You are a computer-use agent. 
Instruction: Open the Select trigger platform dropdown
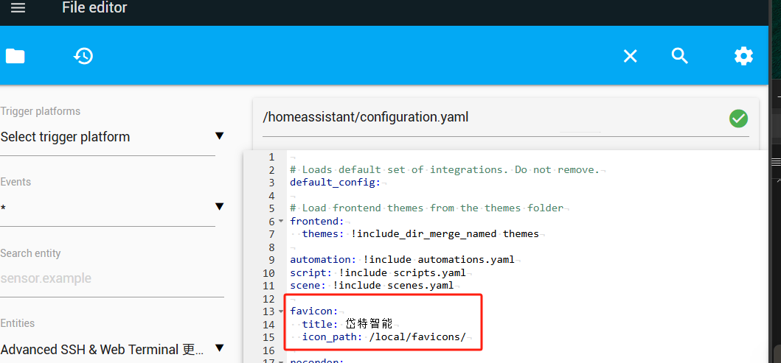tap(111, 137)
